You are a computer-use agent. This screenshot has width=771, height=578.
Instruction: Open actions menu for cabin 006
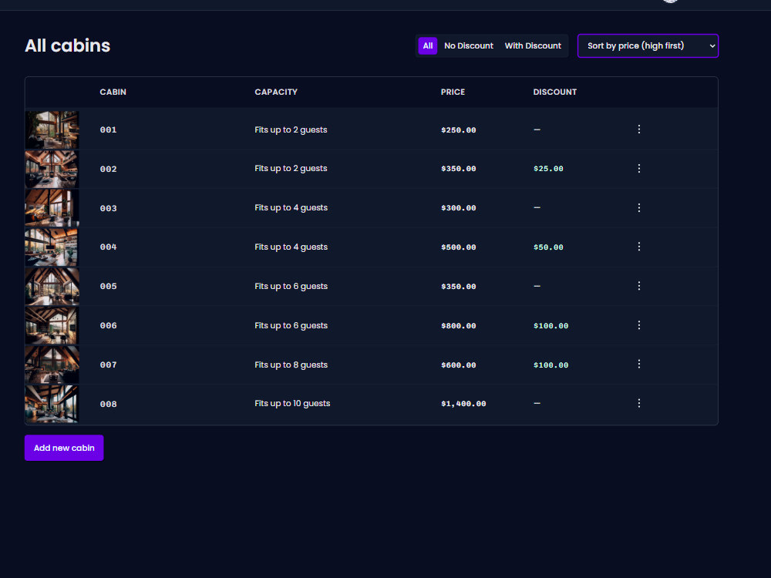click(x=638, y=325)
